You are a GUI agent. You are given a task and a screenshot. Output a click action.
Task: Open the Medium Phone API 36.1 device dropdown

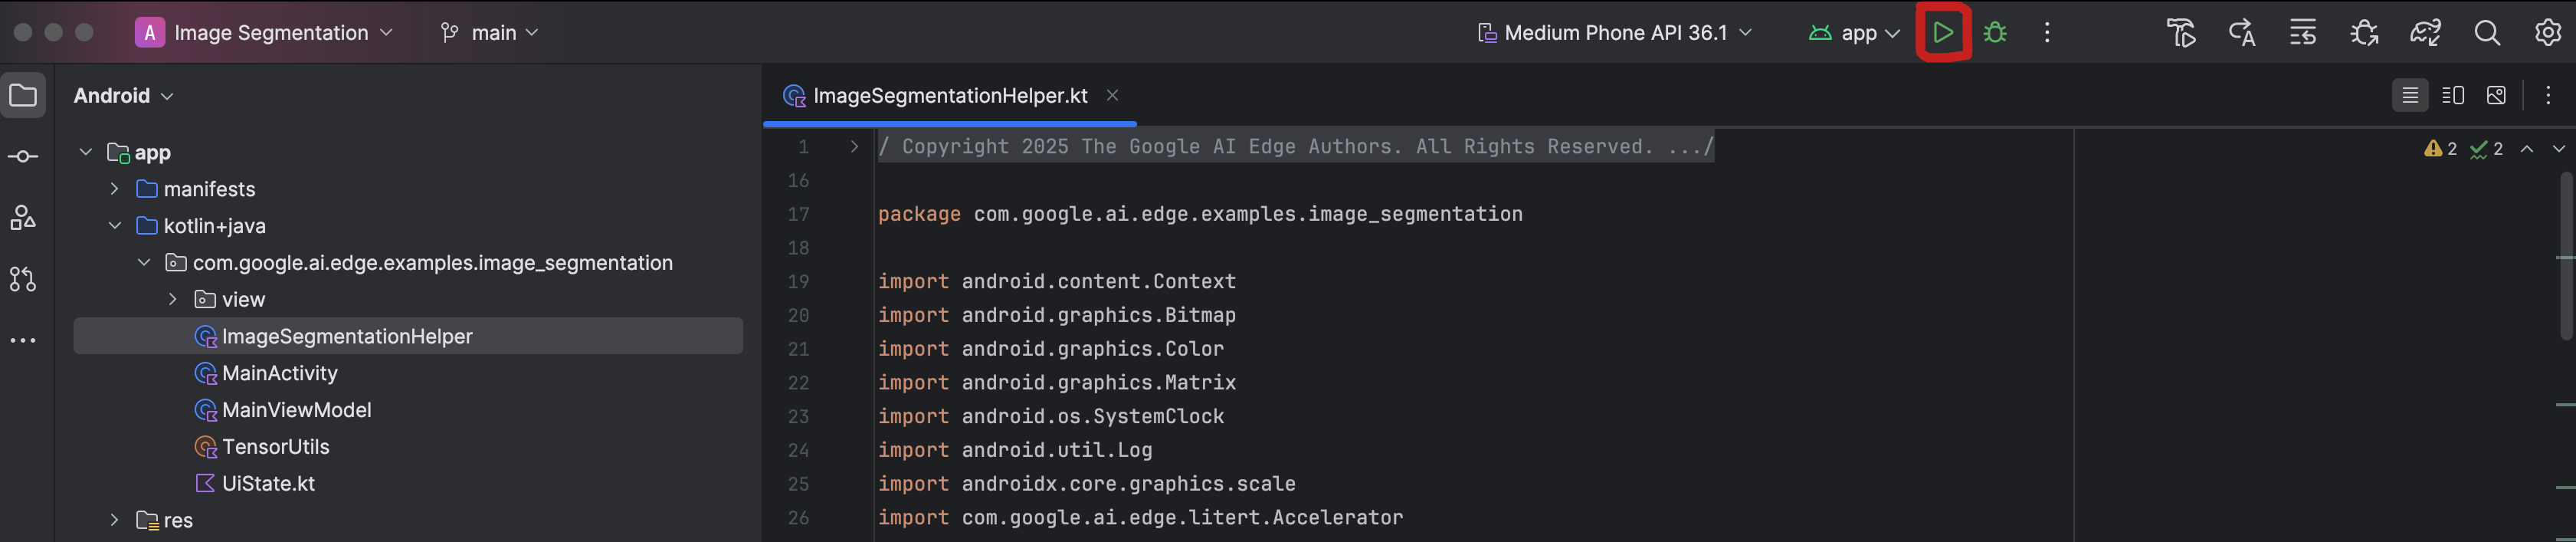click(x=1615, y=33)
